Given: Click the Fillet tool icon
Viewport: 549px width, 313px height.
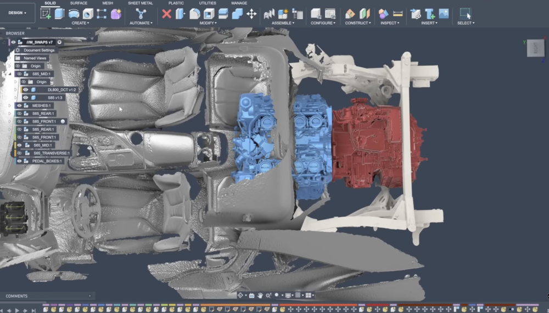Looking at the screenshot, I should click(195, 14).
